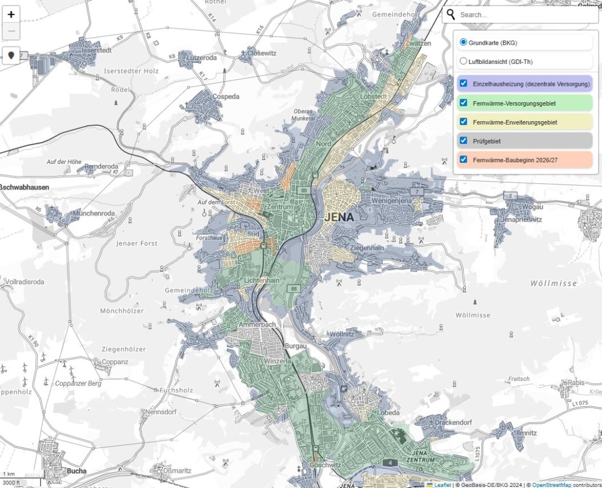Click the location marker pin button
This screenshot has height=488, width=602.
coord(11,55)
